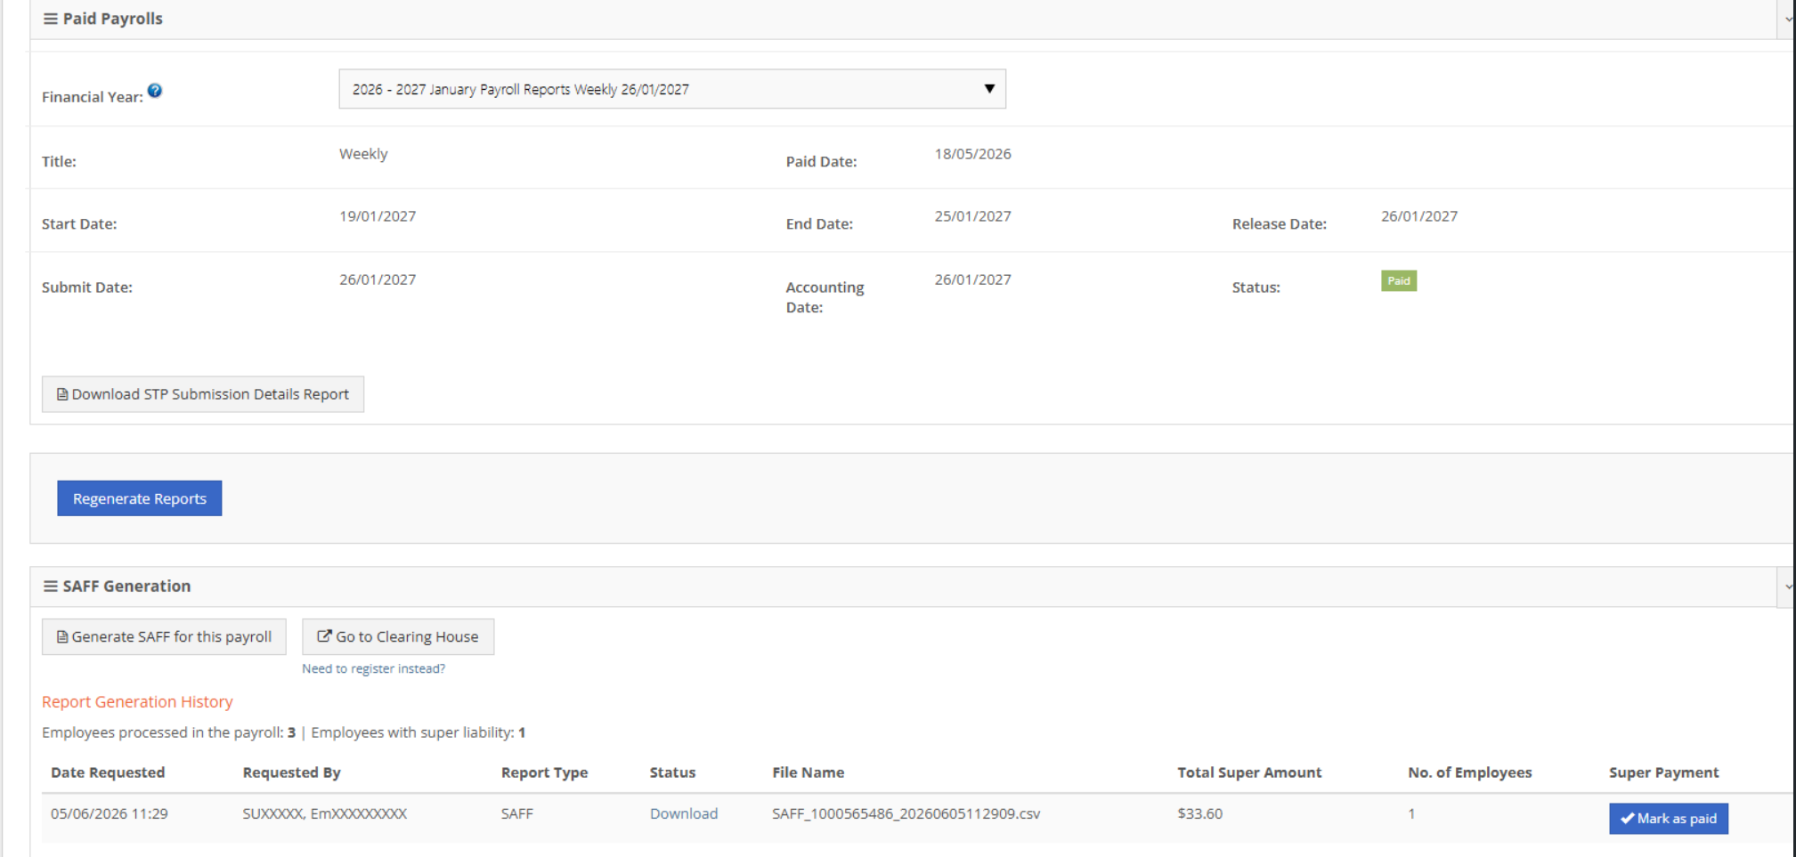Click the SAFF Generation section title
The width and height of the screenshot is (1796, 857).
(126, 586)
